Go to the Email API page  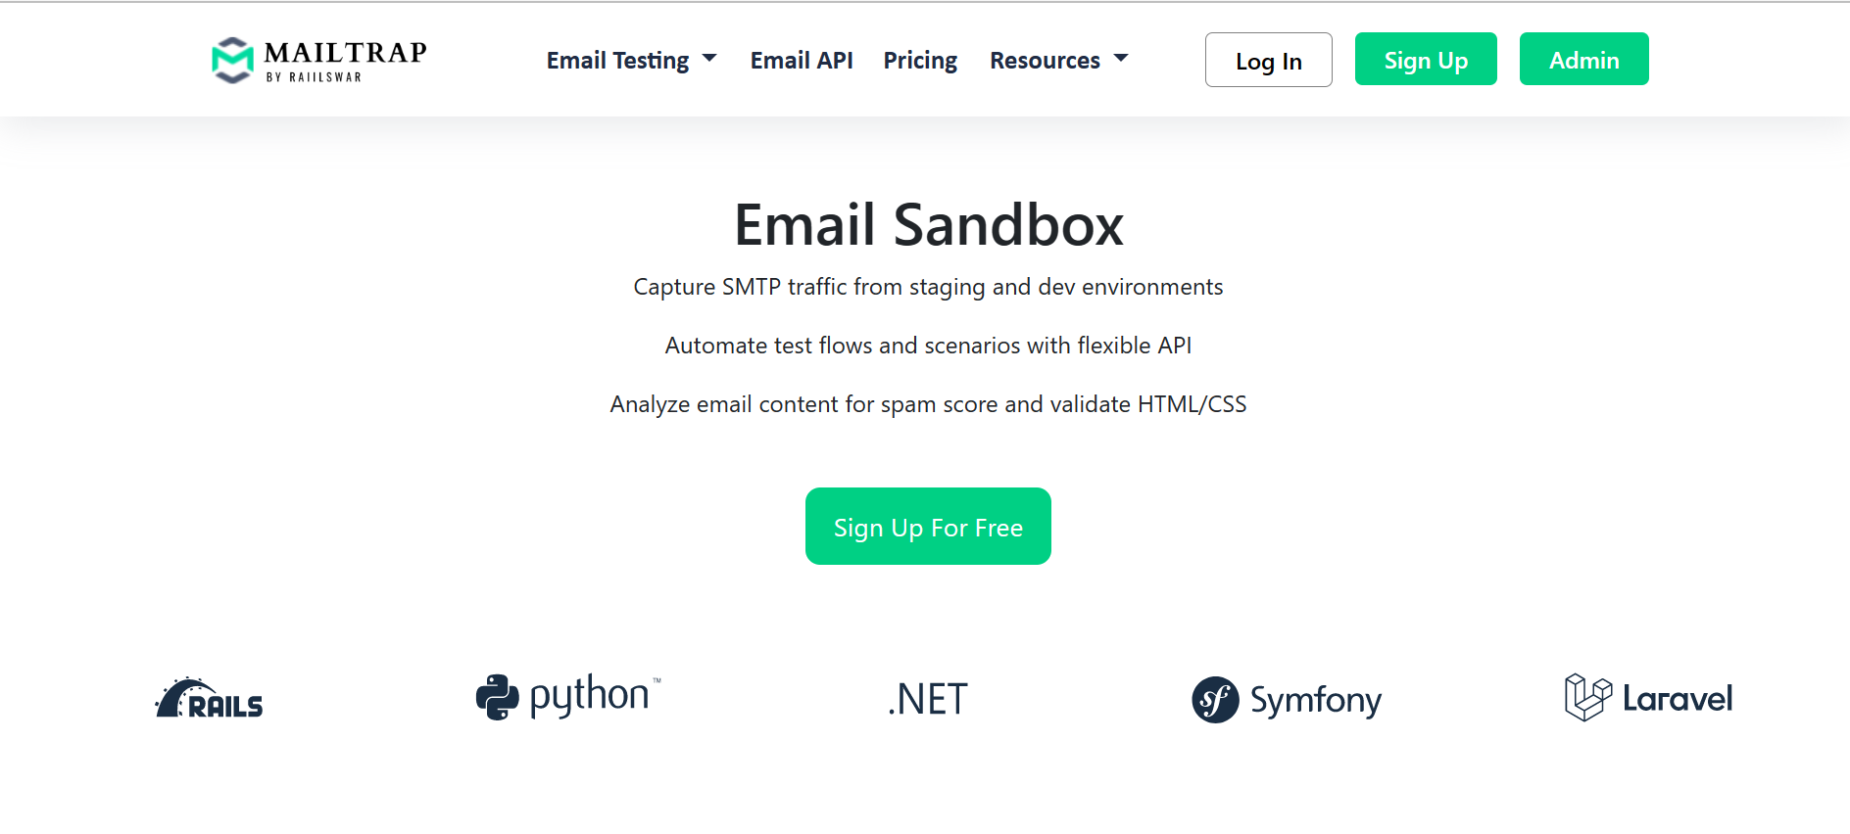tap(802, 61)
